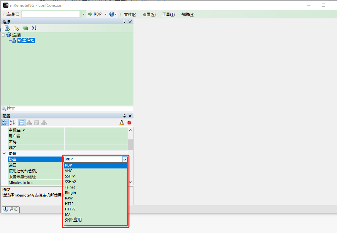
Task: Click the red host status indicator
Action: click(129, 123)
